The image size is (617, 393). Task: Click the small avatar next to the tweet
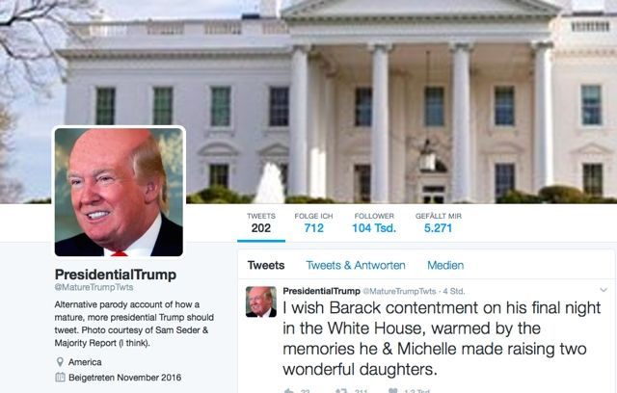(x=261, y=301)
